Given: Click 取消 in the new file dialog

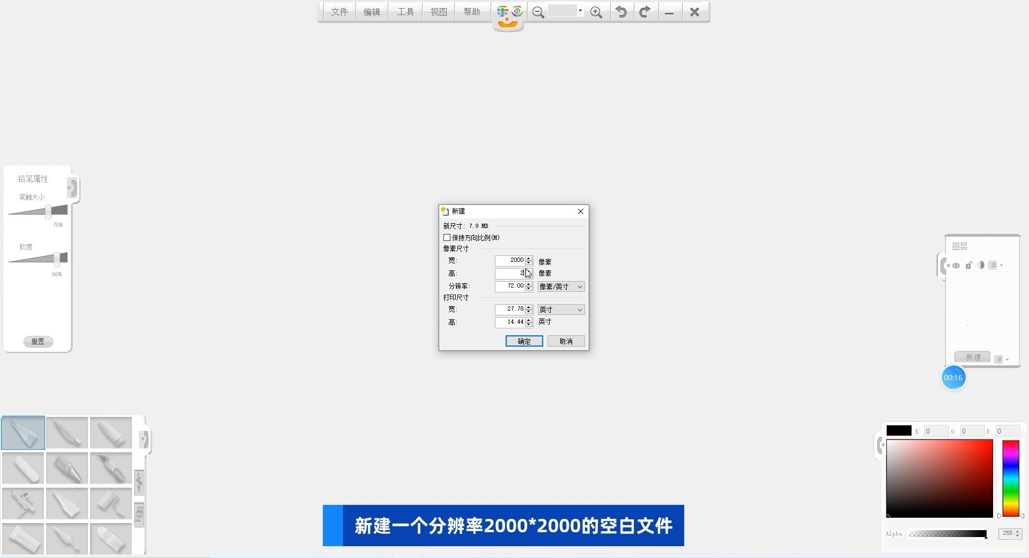Looking at the screenshot, I should point(566,341).
